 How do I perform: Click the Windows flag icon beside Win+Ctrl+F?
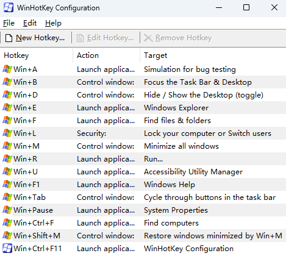pyautogui.click(x=7, y=223)
